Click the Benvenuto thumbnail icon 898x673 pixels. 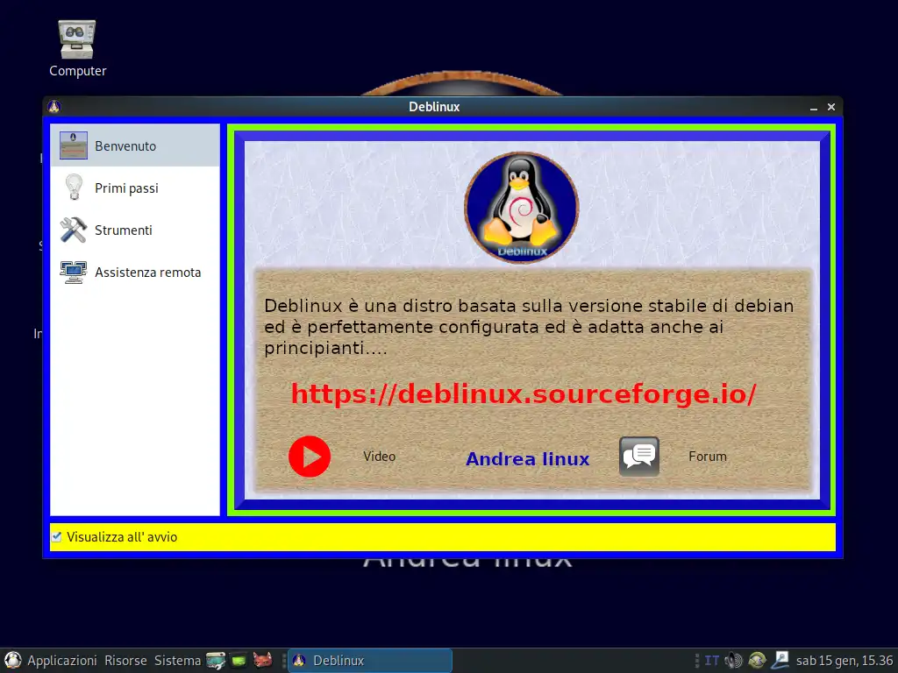pyautogui.click(x=74, y=145)
